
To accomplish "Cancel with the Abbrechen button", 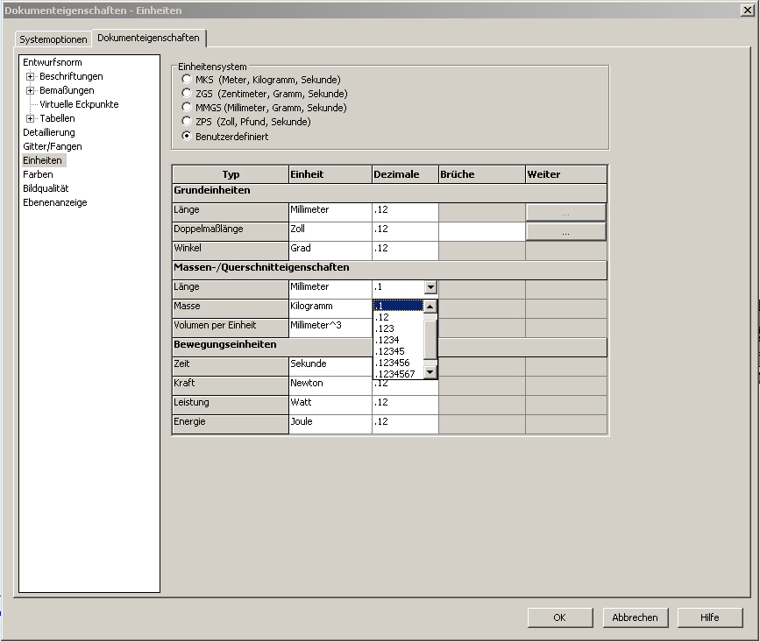I will point(635,617).
